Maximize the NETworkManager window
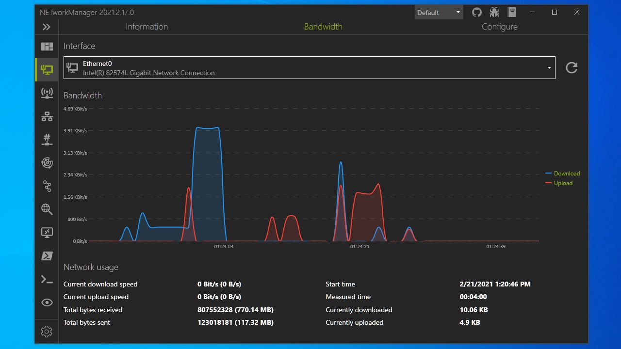Image resolution: width=621 pixels, height=349 pixels. [x=555, y=12]
